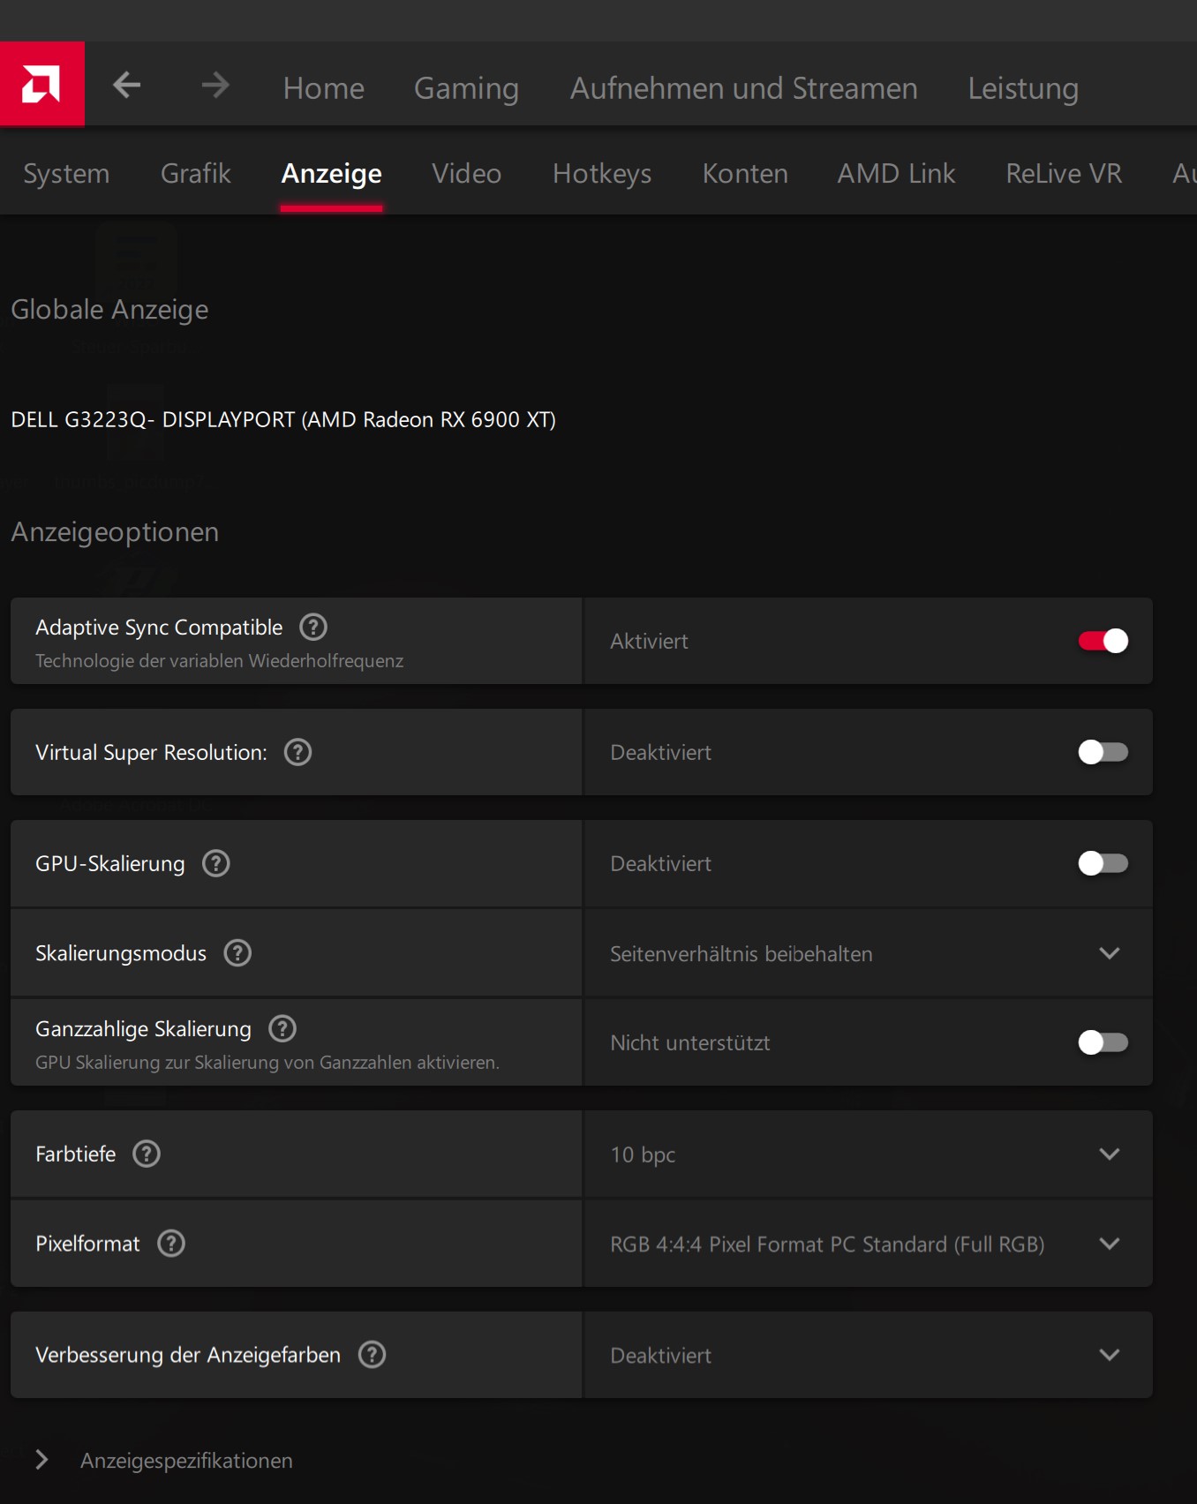Open help for Verbesserung der Anzeigefarben
1197x1504 pixels.
coord(373,1355)
